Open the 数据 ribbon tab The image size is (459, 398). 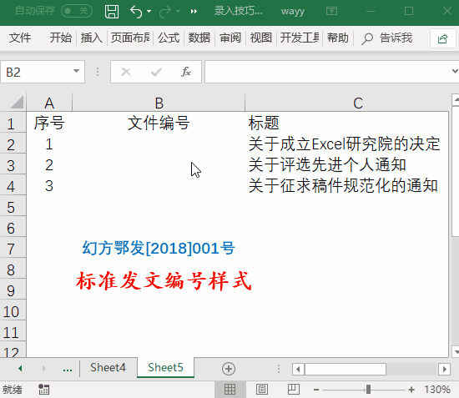tap(199, 38)
